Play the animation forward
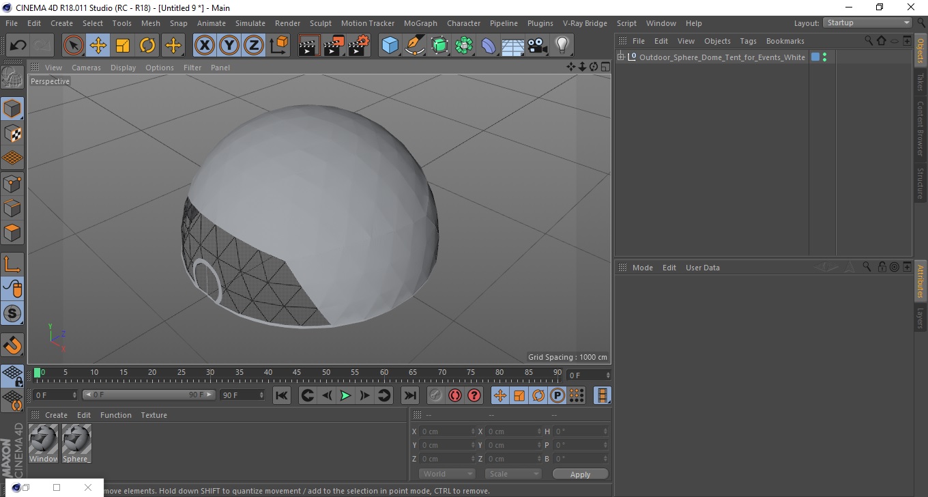Screen dimensions: 928x497 [x=346, y=395]
